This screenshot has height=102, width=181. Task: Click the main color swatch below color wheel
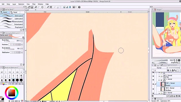click(x=1, y=97)
